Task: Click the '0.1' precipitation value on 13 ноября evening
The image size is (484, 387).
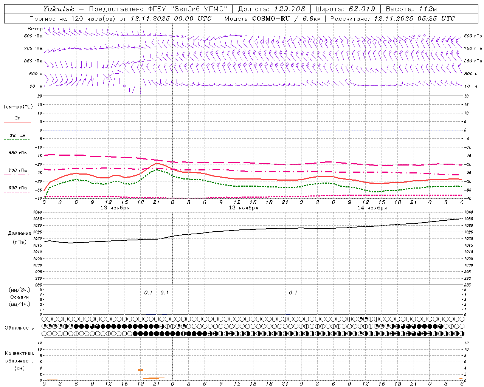Action: pos(293,293)
